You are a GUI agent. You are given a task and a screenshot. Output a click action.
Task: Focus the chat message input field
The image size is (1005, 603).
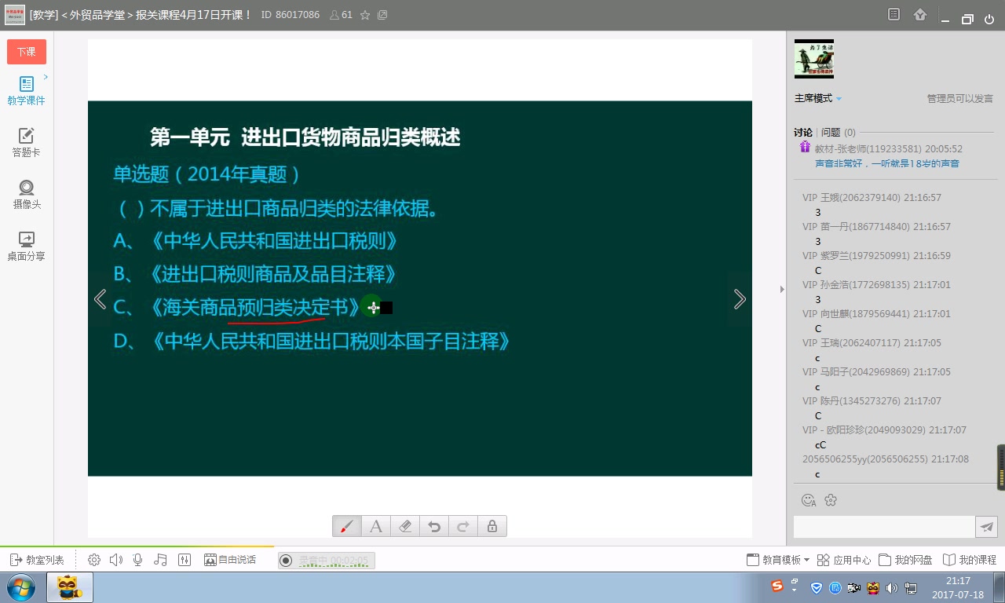click(884, 527)
